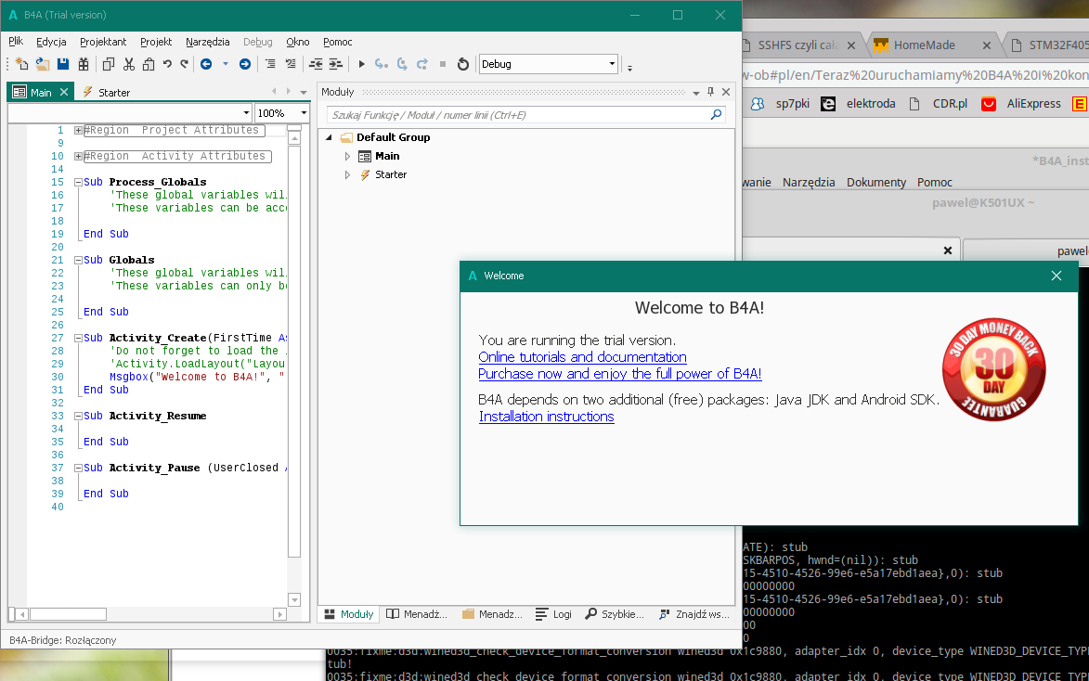Switch to the Starter tab
1089x681 pixels.
point(113,93)
